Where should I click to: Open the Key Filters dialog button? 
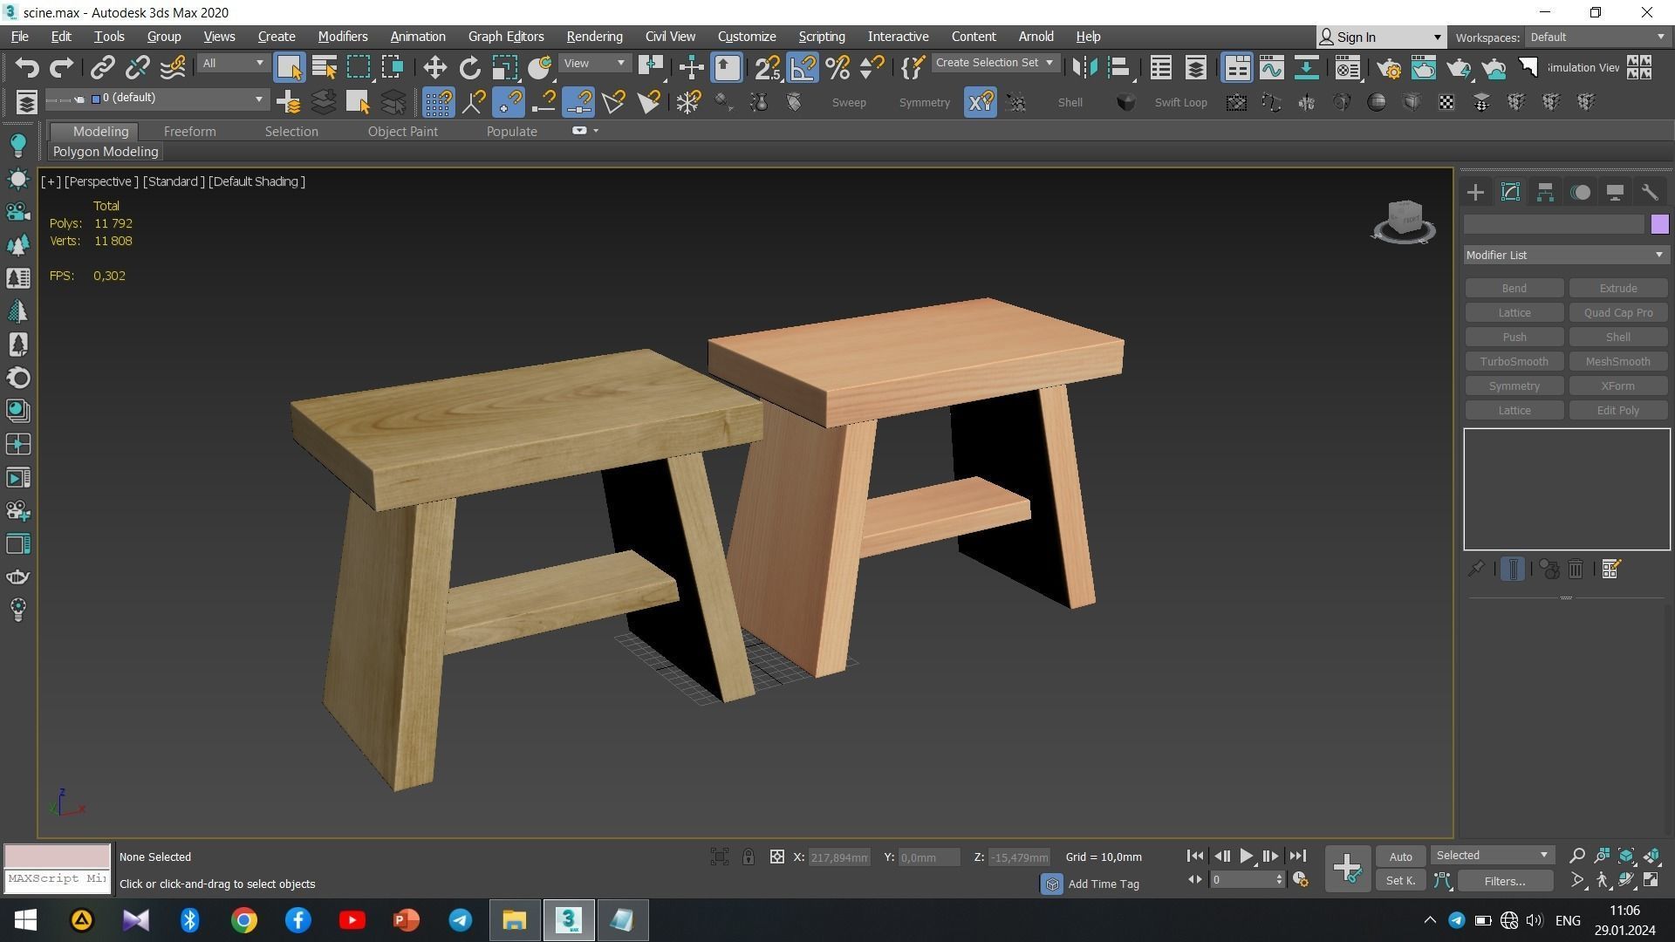(1505, 881)
